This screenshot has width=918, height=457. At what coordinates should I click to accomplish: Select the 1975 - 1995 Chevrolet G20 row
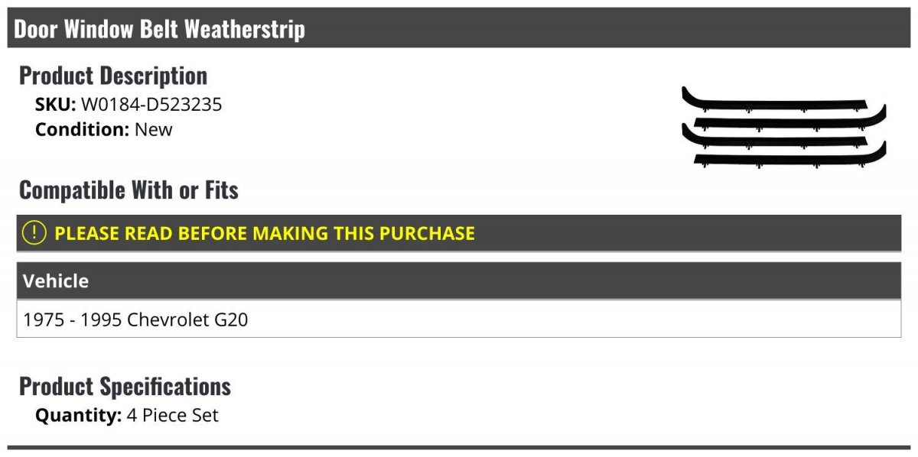coord(136,319)
